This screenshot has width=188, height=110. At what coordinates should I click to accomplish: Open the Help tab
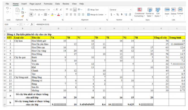(81, 4)
